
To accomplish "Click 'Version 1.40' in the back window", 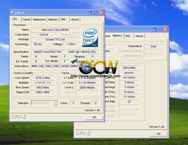I will pos(157,127).
